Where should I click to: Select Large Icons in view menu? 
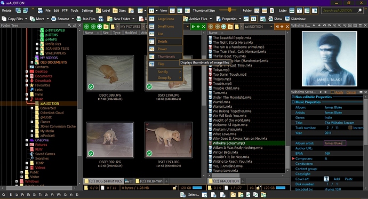pyautogui.click(x=165, y=19)
